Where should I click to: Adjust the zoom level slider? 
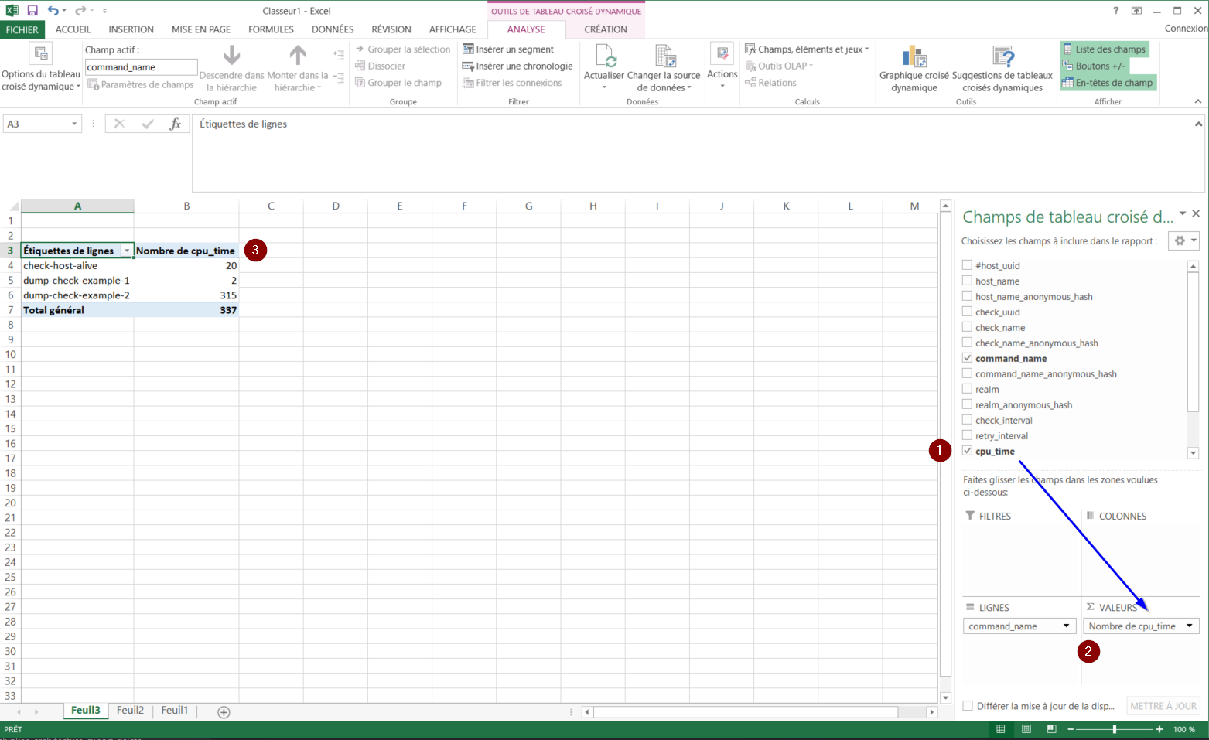(1114, 729)
